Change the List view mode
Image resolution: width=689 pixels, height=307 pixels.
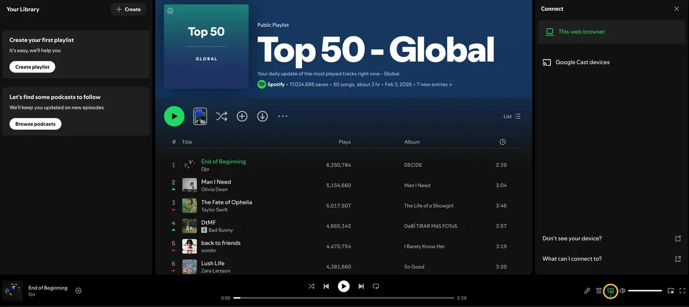click(512, 116)
